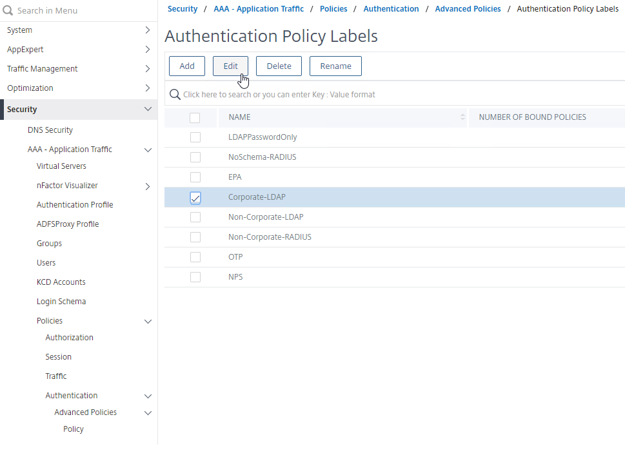Tick the select-all header checkbox
This screenshot has width=625, height=464.
tap(195, 117)
